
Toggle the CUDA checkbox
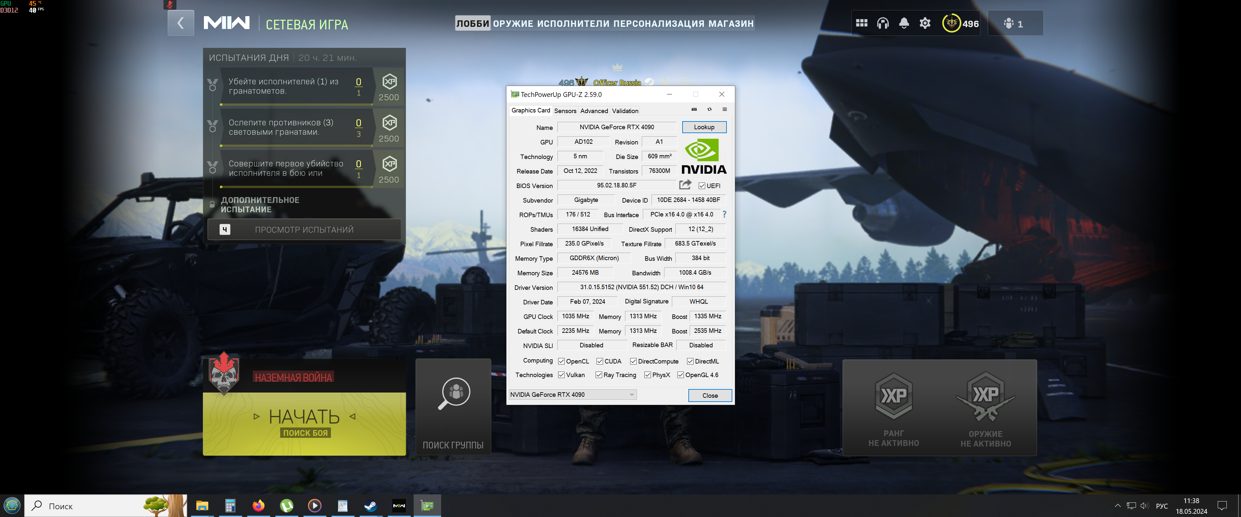click(x=600, y=361)
